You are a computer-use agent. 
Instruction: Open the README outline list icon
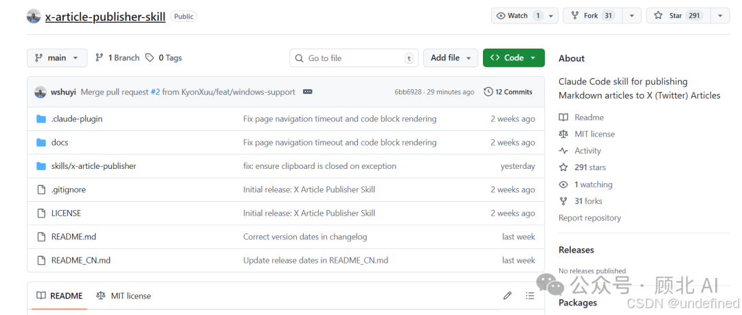tap(530, 296)
